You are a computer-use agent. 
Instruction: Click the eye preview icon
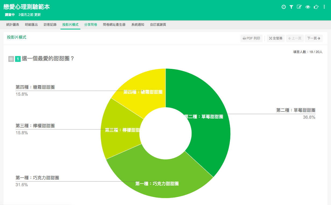[308, 7]
